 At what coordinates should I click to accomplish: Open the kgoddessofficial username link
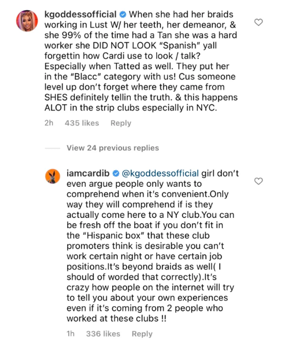(81, 14)
